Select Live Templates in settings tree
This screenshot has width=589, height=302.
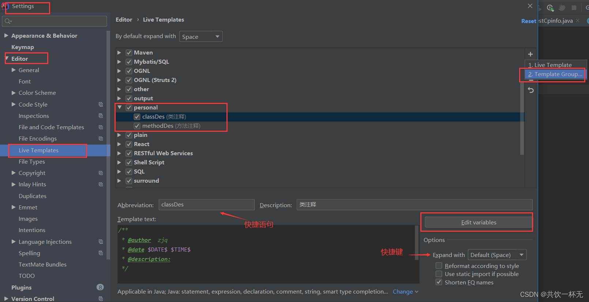55,150
